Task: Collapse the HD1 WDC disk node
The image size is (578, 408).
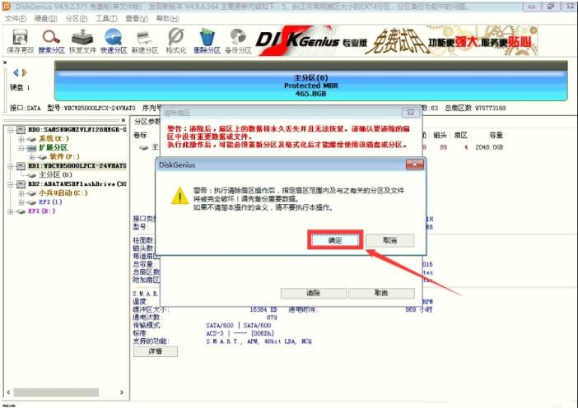Action: pyautogui.click(x=11, y=166)
